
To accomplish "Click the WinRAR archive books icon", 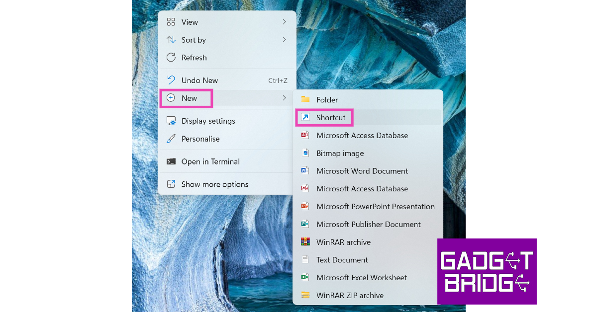I will pyautogui.click(x=305, y=242).
